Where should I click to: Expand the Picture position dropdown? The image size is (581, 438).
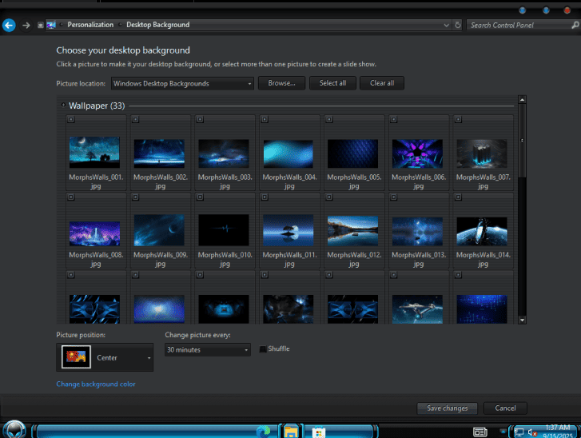pos(105,358)
